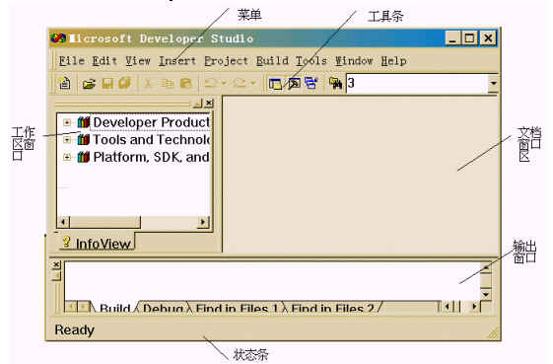Click into the find text input field

pyautogui.click(x=417, y=83)
